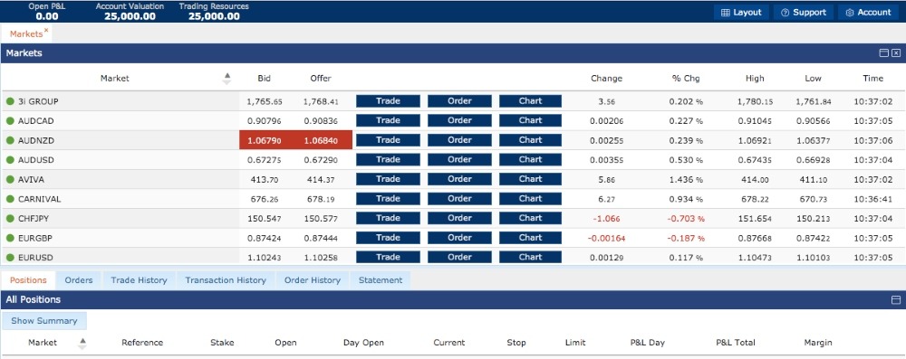Click the Offer column header

(x=321, y=78)
